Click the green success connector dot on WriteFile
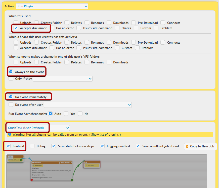The width and height of the screenshot is (219, 188). pyautogui.click(x=72, y=180)
